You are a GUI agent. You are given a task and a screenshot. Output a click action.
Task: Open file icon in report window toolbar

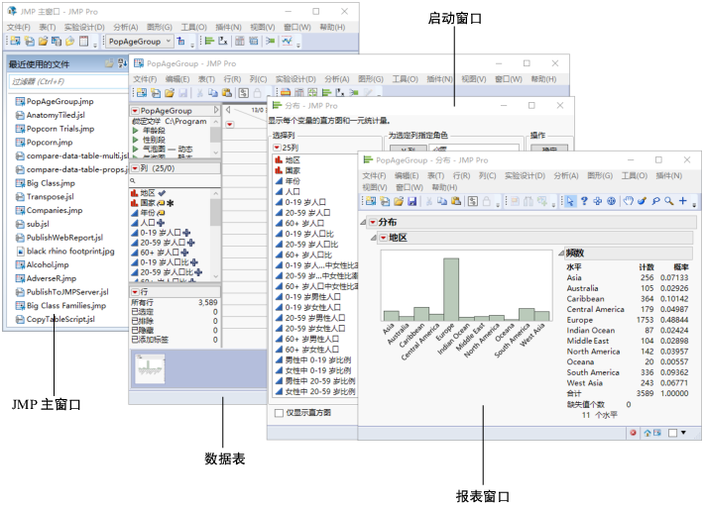pos(399,201)
